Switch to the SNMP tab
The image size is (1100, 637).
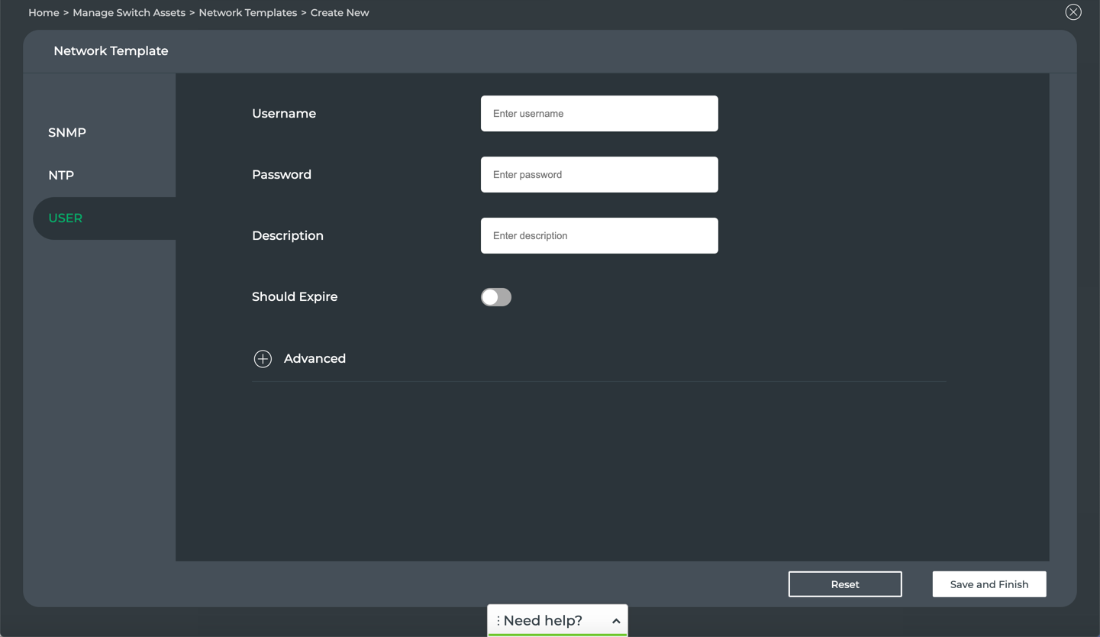(x=67, y=133)
